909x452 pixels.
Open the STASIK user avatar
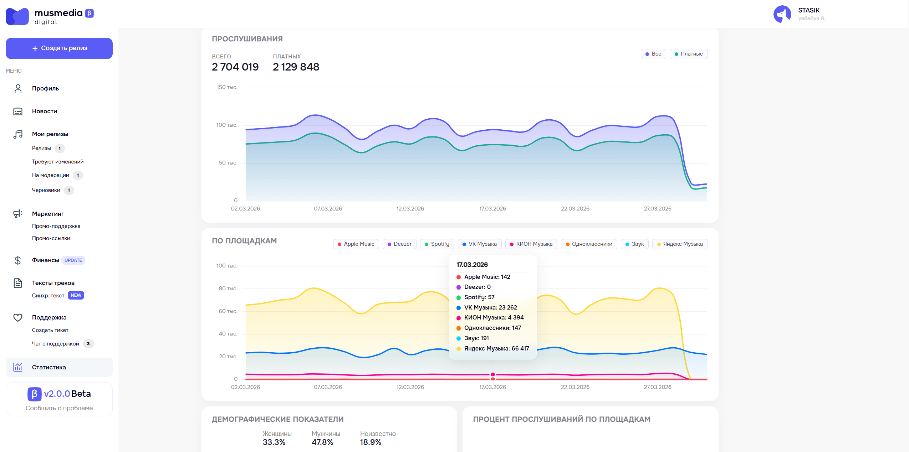(x=782, y=14)
